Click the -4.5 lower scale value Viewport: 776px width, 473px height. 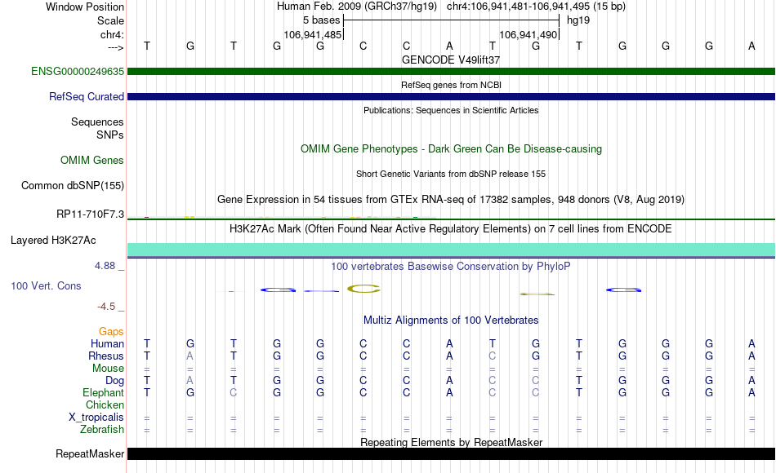click(x=106, y=307)
